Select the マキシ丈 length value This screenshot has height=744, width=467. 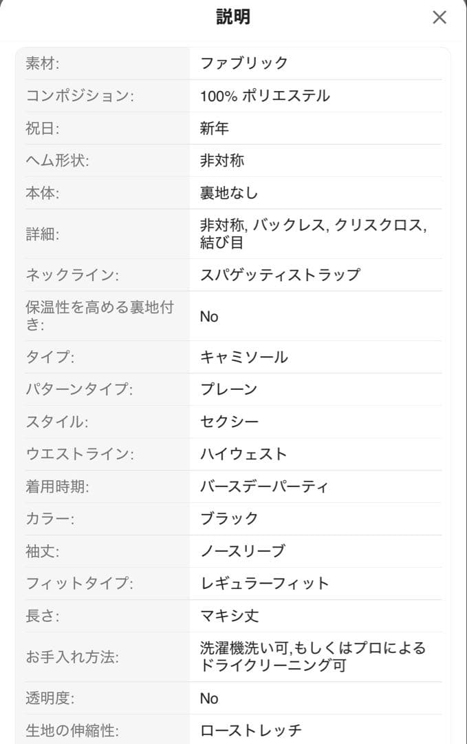pos(229,616)
